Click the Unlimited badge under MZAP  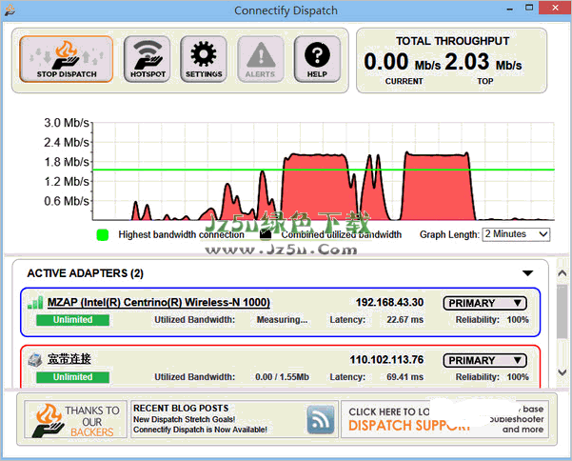72,320
